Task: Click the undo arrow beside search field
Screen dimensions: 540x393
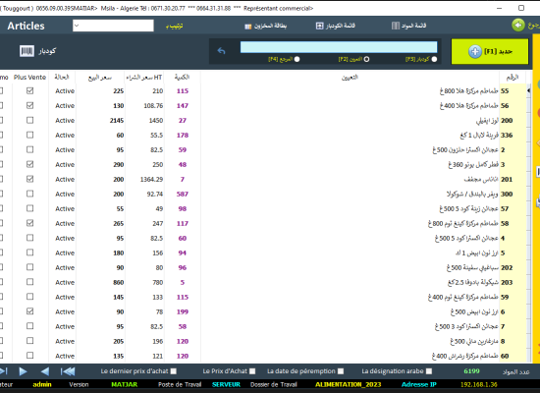Action: [221, 51]
